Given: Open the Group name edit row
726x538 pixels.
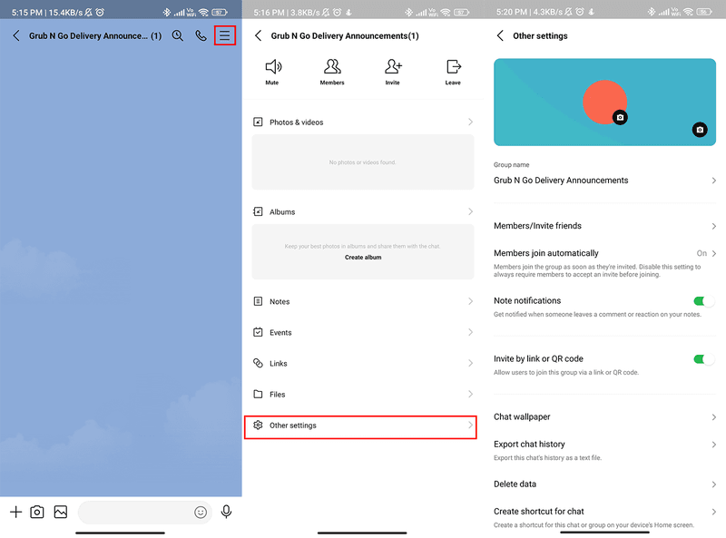Looking at the screenshot, I should 604,181.
